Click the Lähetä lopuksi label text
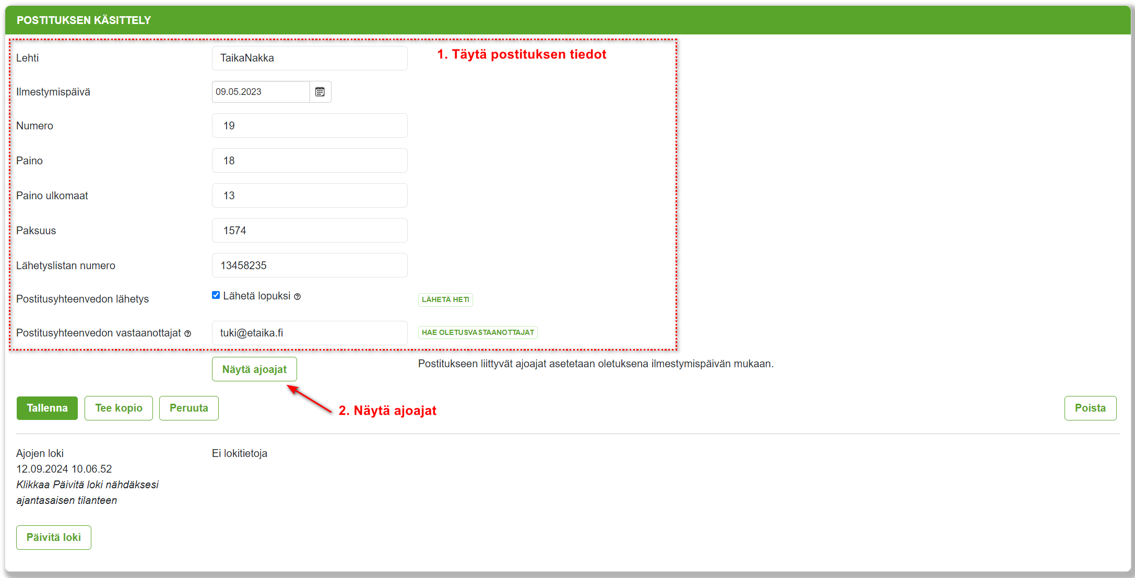The height and width of the screenshot is (578, 1135). [257, 296]
